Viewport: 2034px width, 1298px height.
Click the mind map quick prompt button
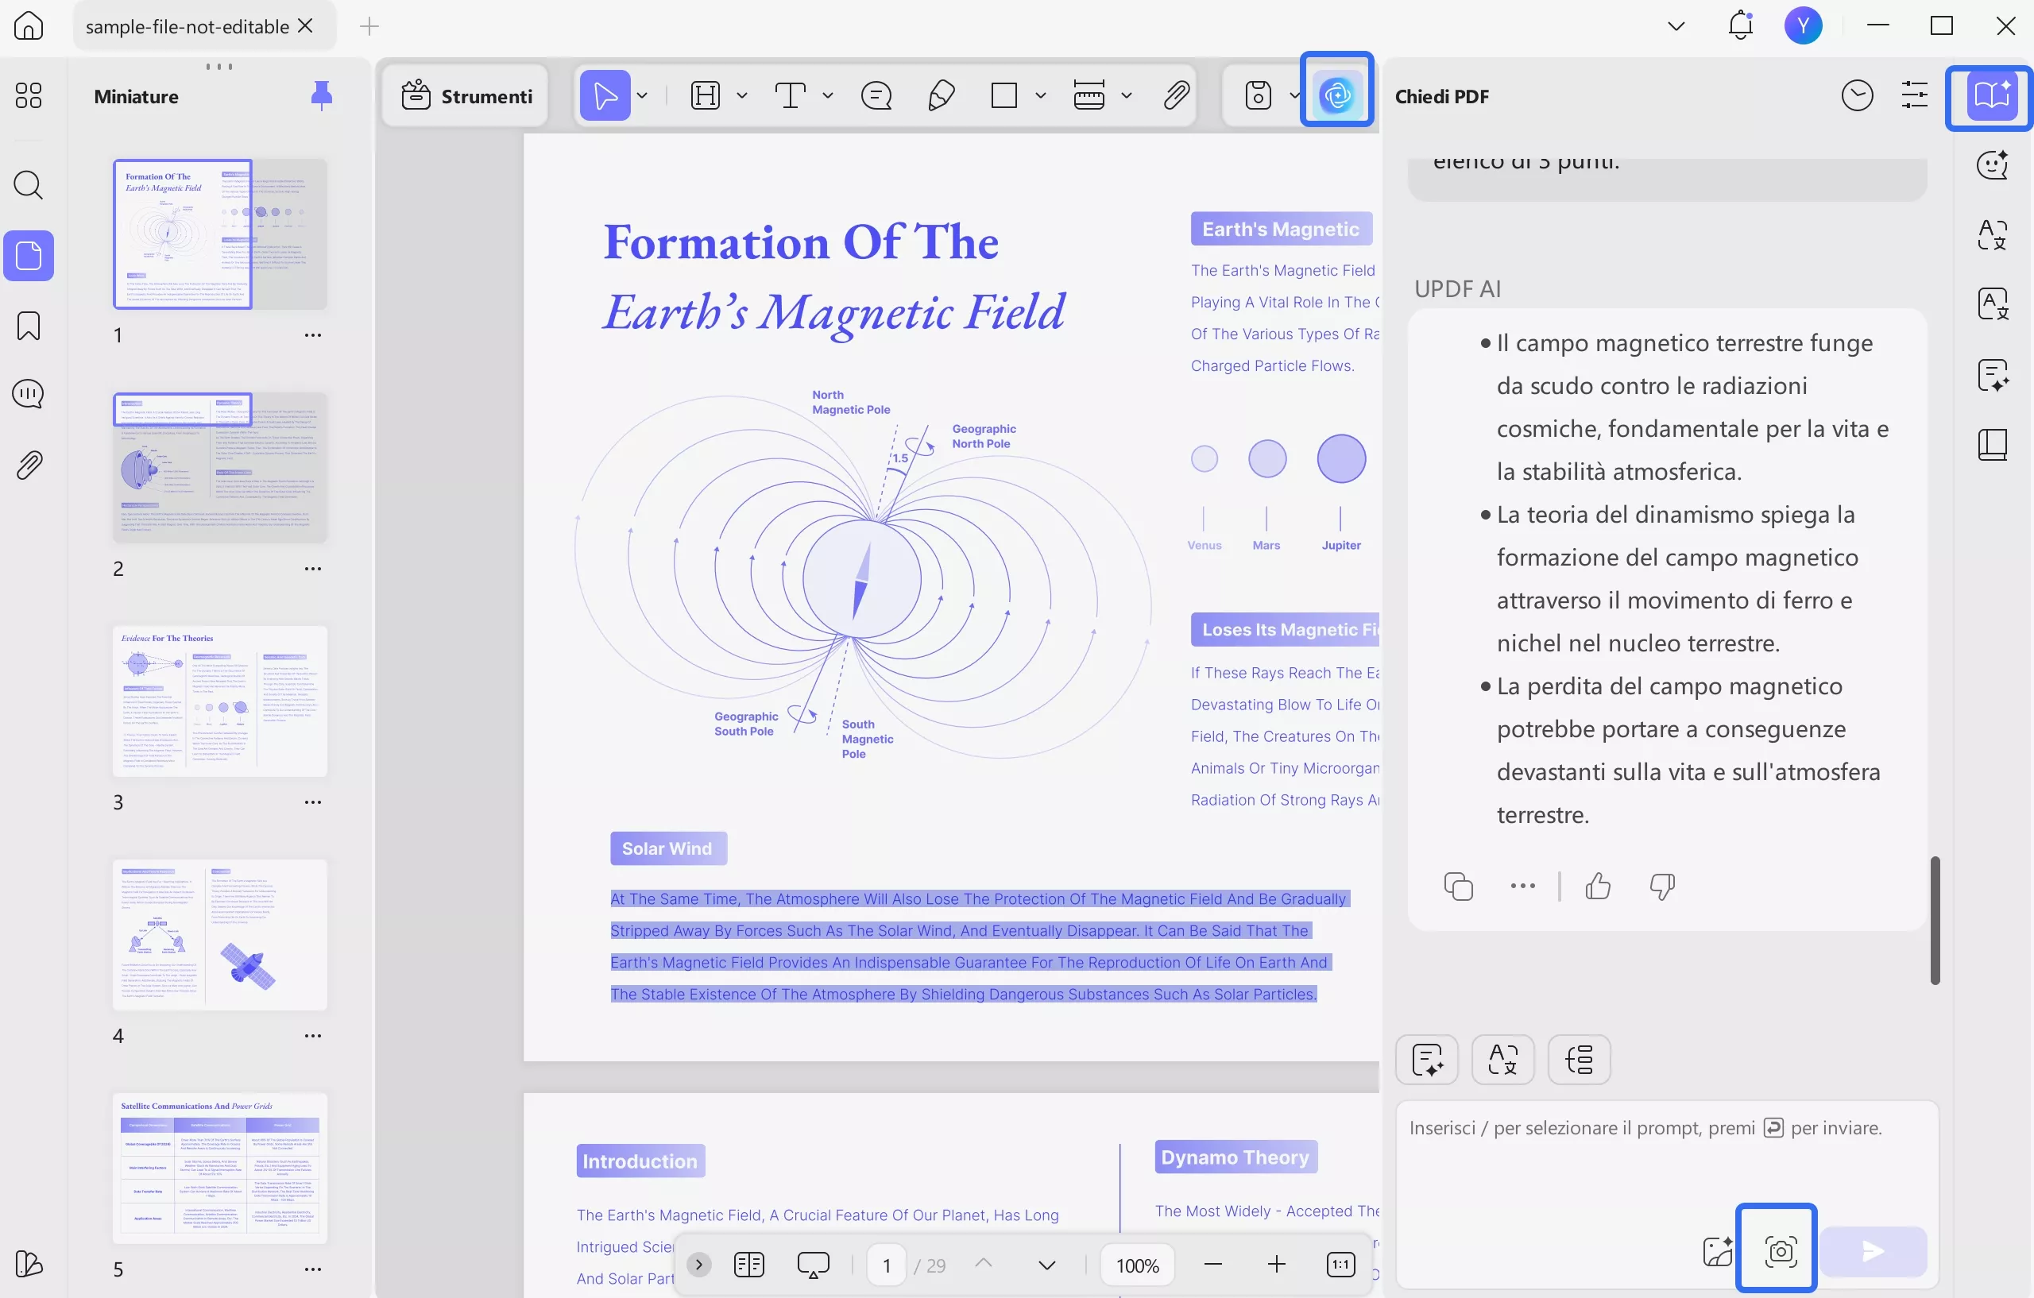click(1579, 1059)
